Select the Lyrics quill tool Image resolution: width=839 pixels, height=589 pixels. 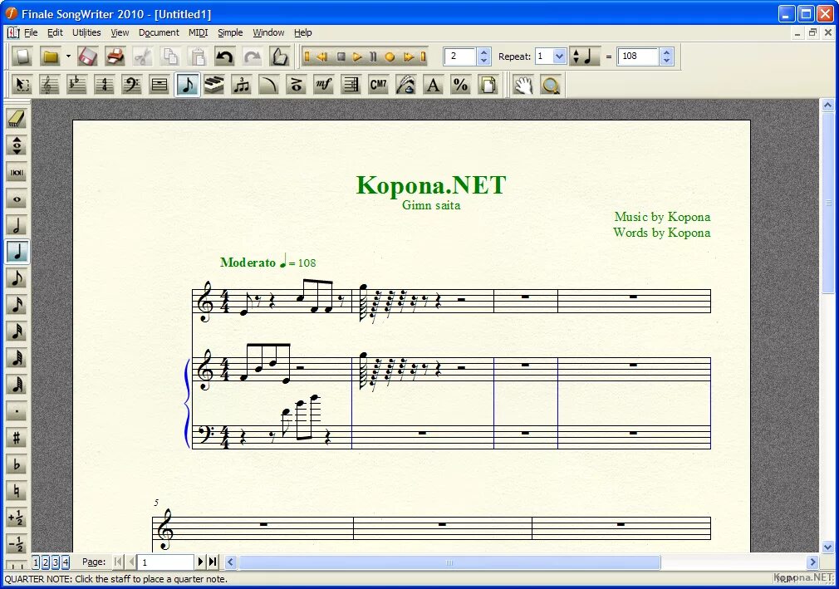[x=406, y=85]
